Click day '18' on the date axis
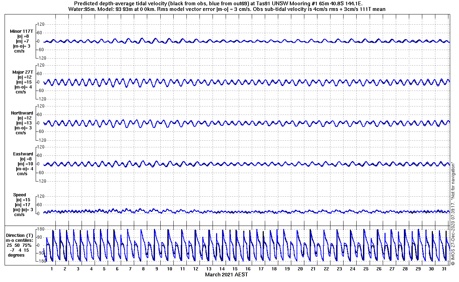Screen dimensions: 459x282 coord(274,269)
